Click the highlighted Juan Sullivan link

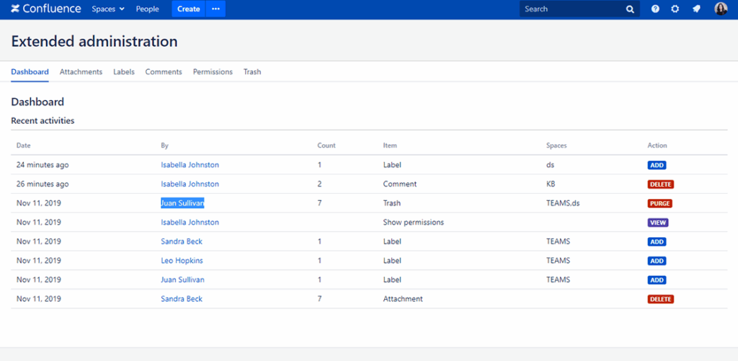coord(182,203)
